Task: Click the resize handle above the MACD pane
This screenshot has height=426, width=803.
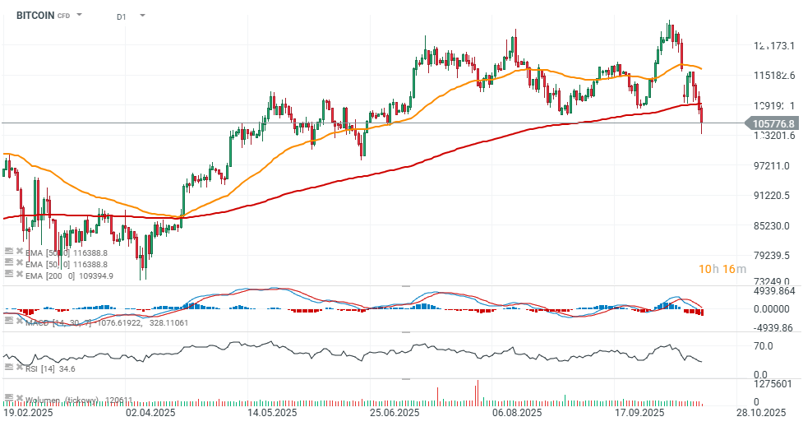Action: [404, 285]
